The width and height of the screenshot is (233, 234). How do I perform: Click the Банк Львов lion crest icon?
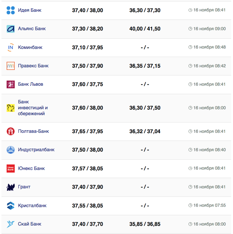(x=11, y=84)
